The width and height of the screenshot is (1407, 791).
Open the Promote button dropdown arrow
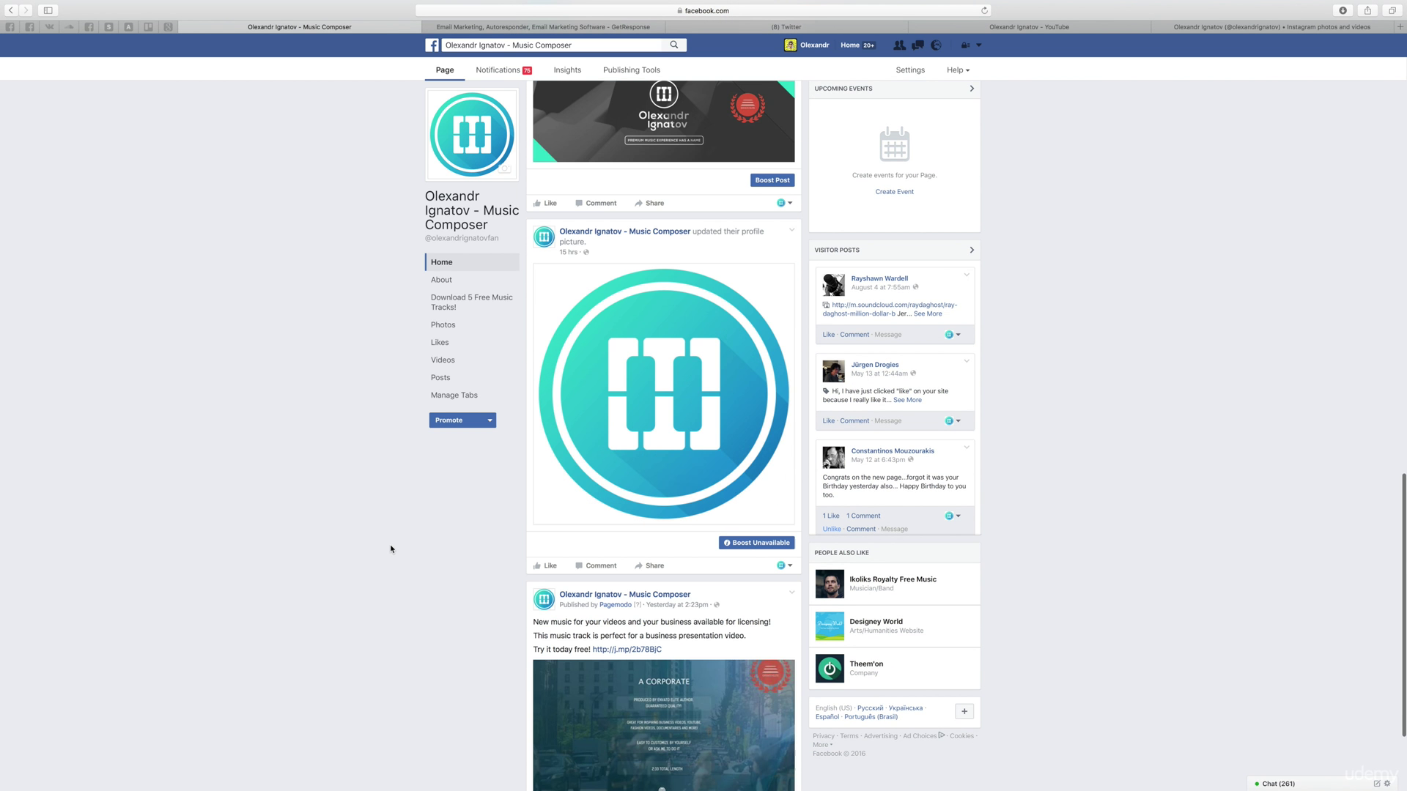pyautogui.click(x=490, y=420)
